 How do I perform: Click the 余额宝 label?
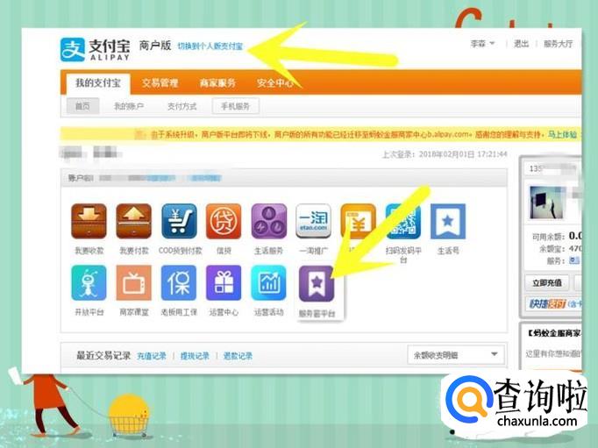point(552,249)
